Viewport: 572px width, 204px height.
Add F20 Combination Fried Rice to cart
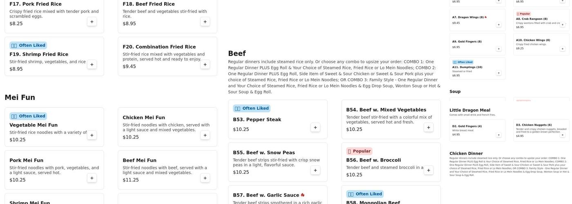point(205,64)
